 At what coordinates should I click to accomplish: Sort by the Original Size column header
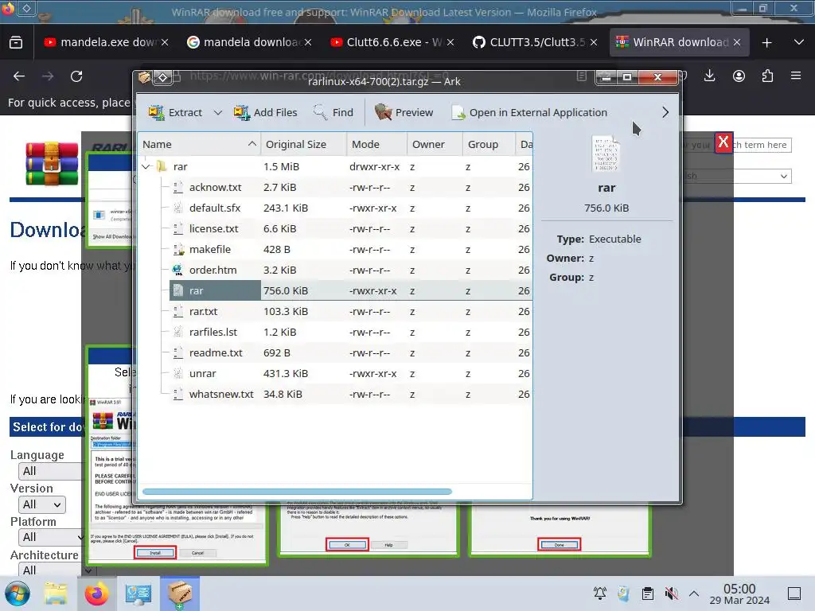point(303,145)
